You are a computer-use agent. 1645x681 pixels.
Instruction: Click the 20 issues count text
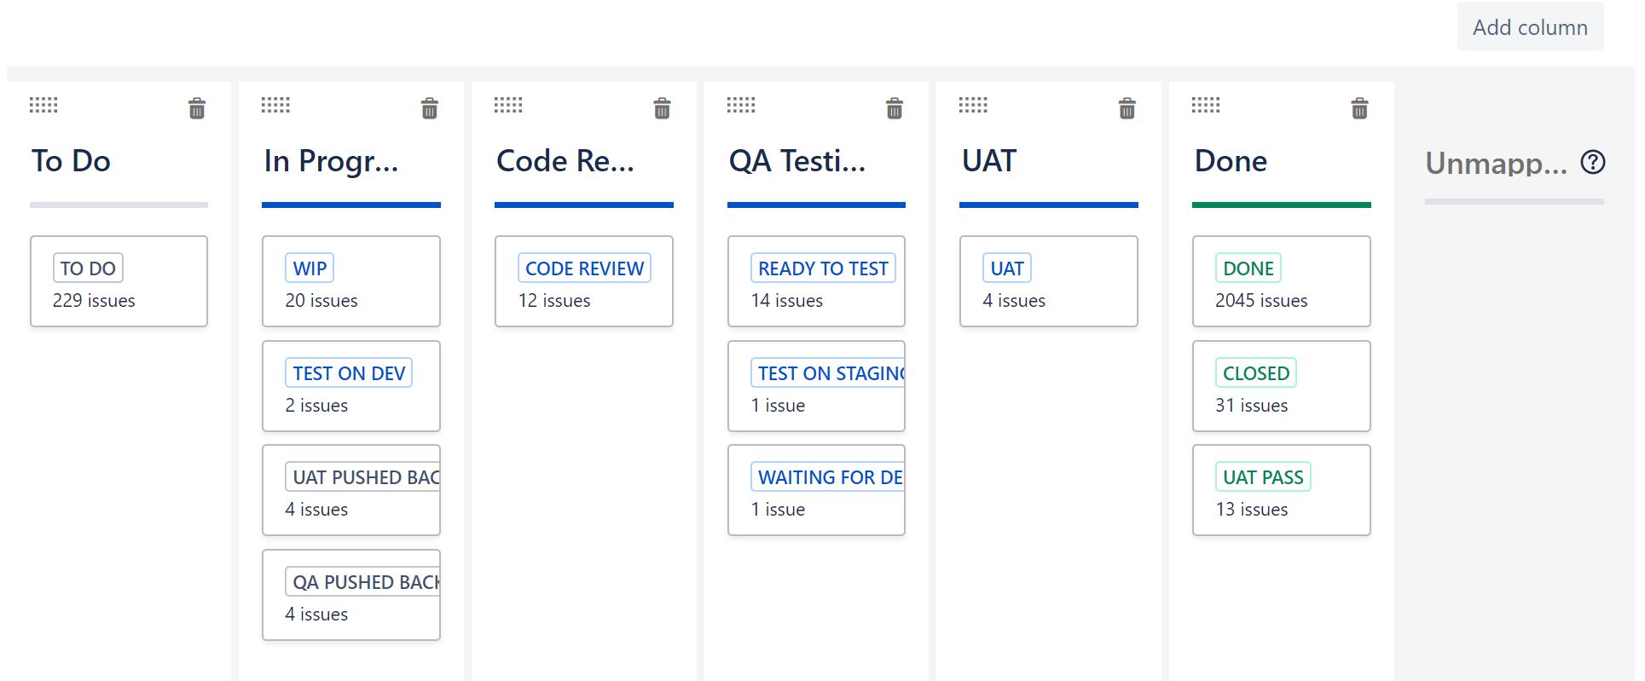click(321, 301)
